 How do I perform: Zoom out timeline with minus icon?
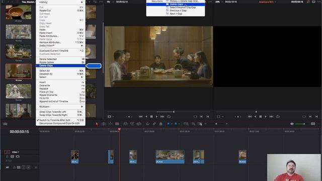point(206,124)
